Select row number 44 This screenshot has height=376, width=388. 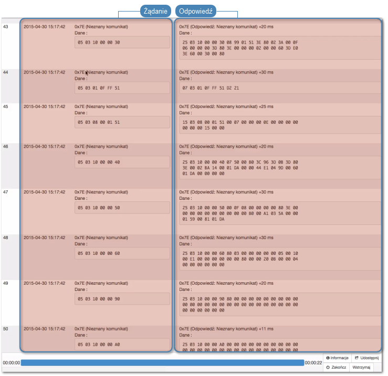(x=5, y=72)
